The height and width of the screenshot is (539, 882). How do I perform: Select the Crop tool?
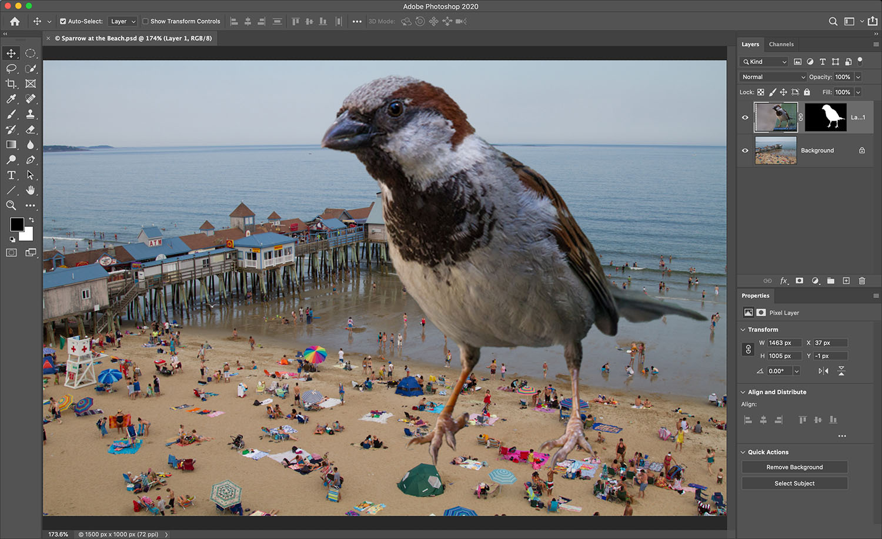point(11,83)
